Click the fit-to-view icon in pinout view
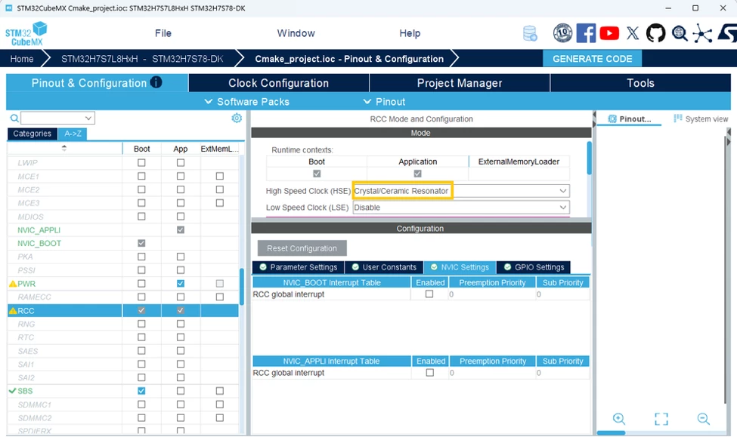The image size is (737, 437). coord(661,419)
